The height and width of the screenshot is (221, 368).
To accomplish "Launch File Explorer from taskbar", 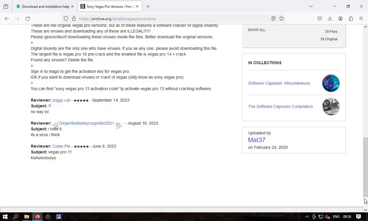I will tap(26, 217).
